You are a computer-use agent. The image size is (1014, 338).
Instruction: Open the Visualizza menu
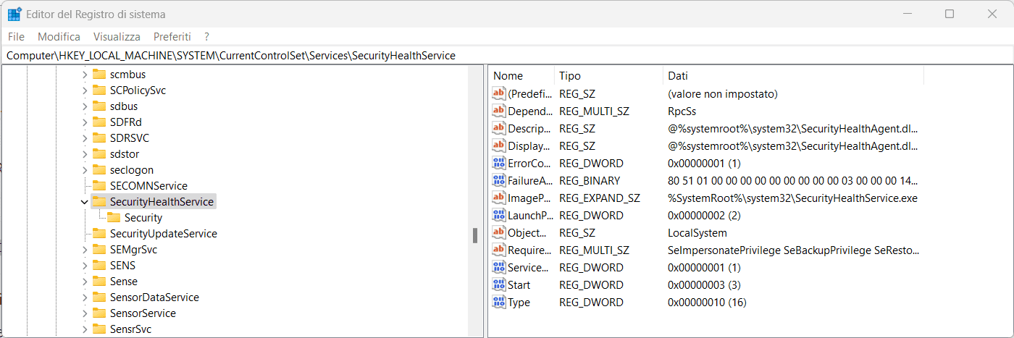(x=117, y=36)
